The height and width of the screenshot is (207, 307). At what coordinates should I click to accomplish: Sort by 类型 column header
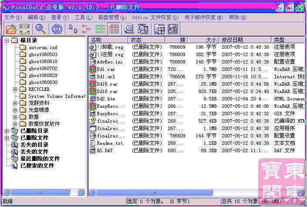[x=288, y=40]
